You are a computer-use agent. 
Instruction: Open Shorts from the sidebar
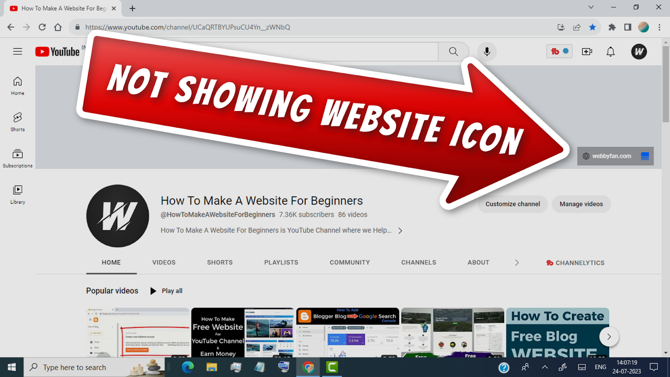click(x=18, y=122)
